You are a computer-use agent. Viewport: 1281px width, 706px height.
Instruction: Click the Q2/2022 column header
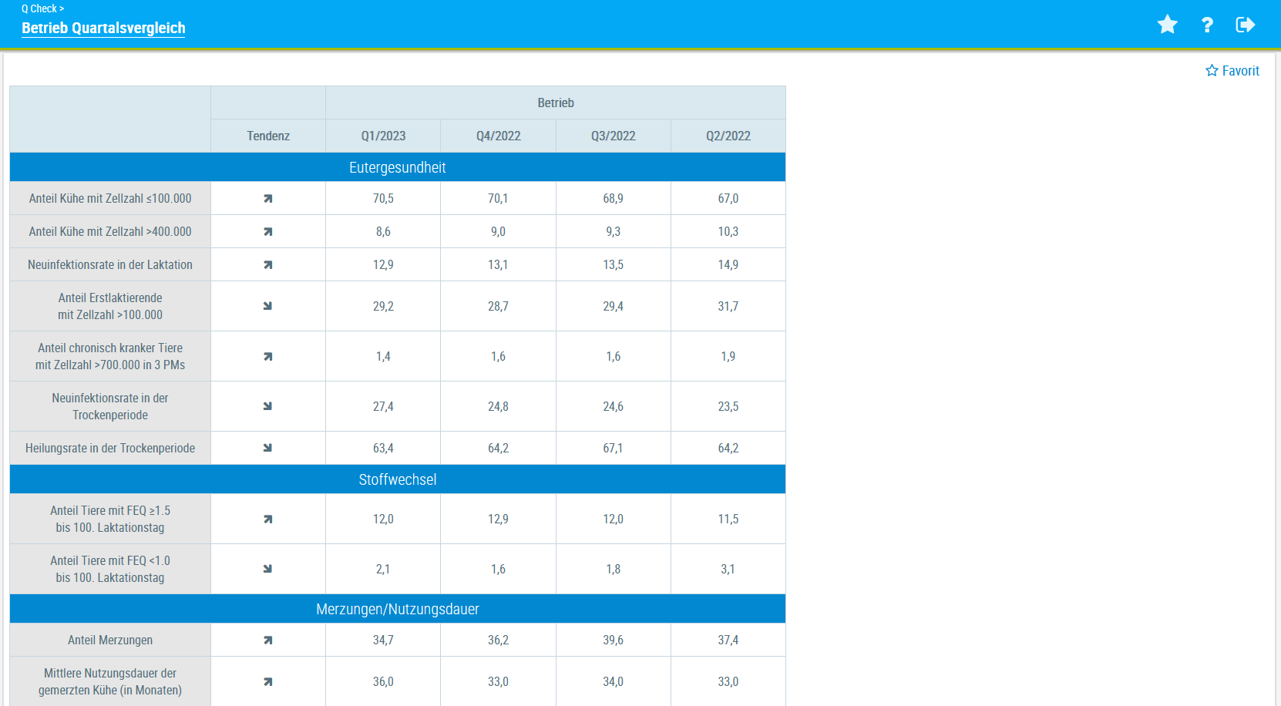(728, 136)
